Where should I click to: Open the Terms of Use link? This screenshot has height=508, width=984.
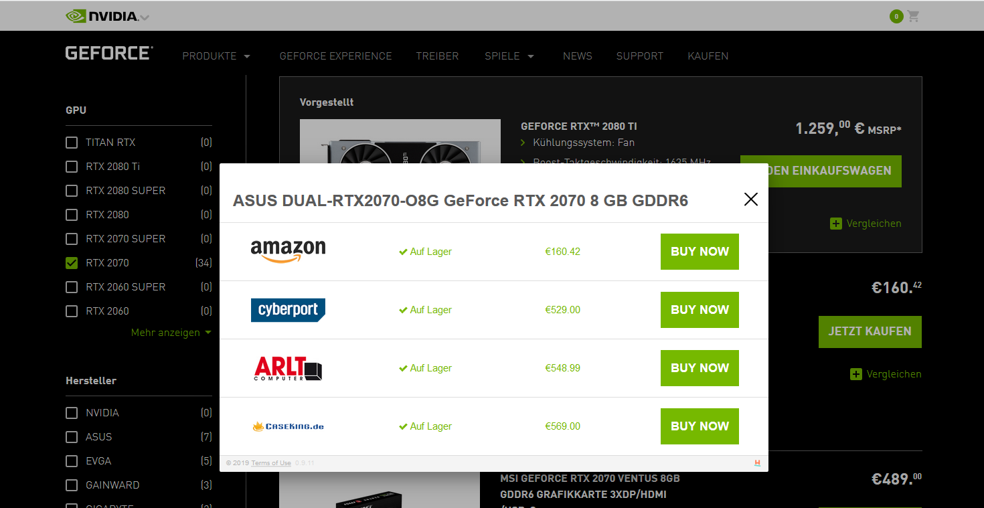[x=271, y=463]
